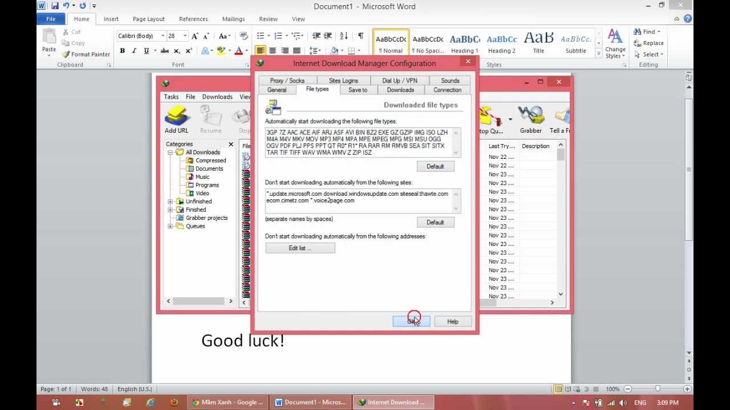The width and height of the screenshot is (730, 410).
Task: Select the Music category in IDM tree
Action: [x=198, y=177]
